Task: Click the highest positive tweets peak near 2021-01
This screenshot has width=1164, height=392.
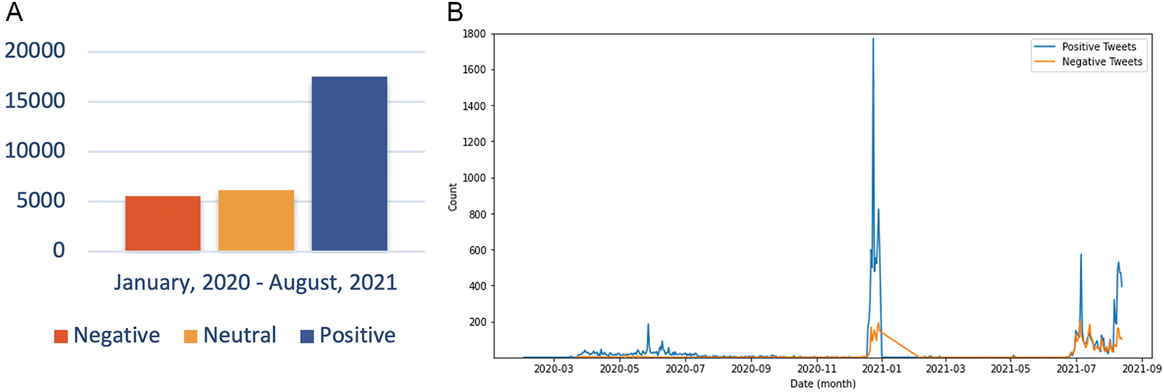Action: (873, 40)
